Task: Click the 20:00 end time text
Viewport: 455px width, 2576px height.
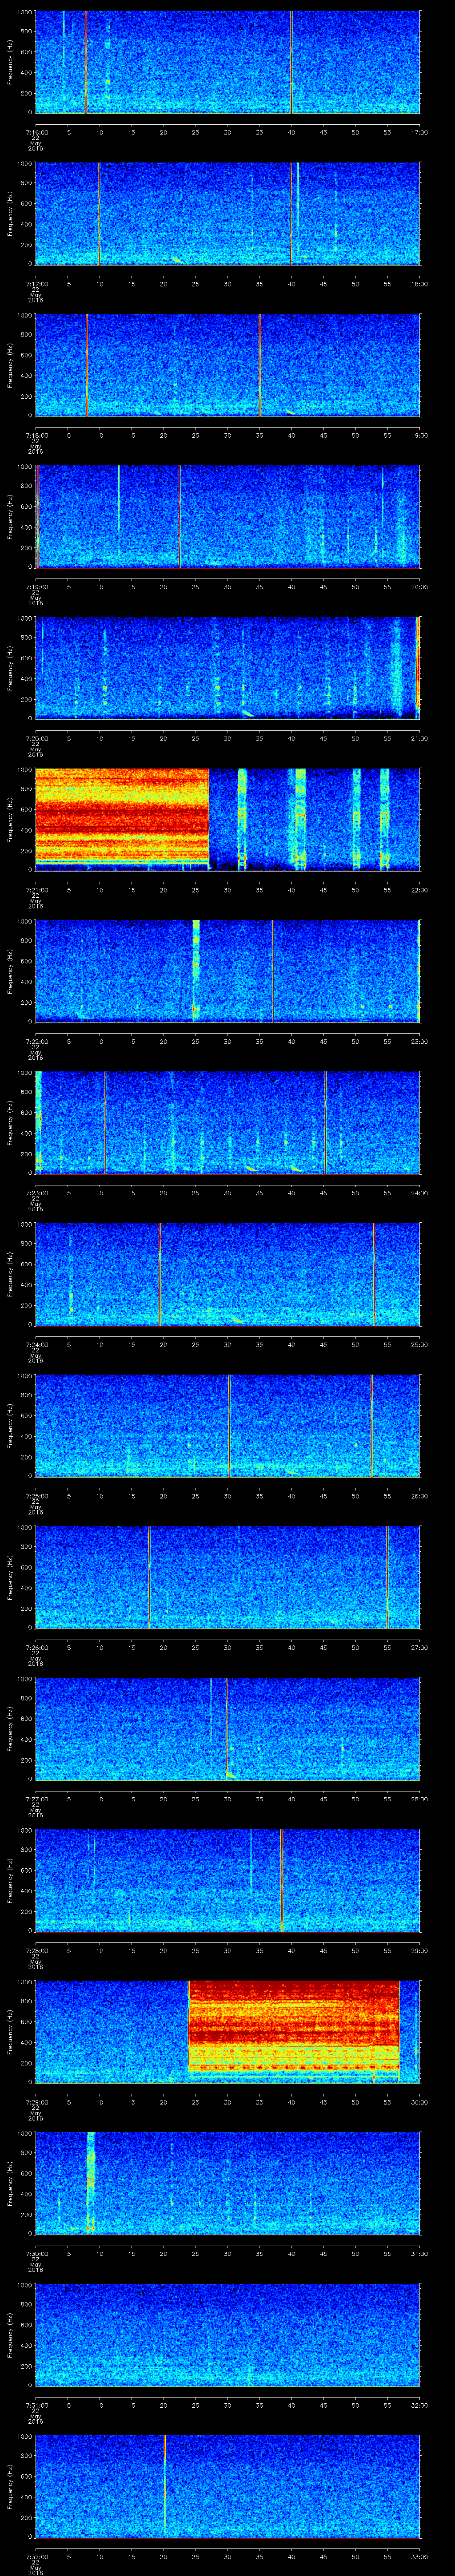Action: coord(419,587)
